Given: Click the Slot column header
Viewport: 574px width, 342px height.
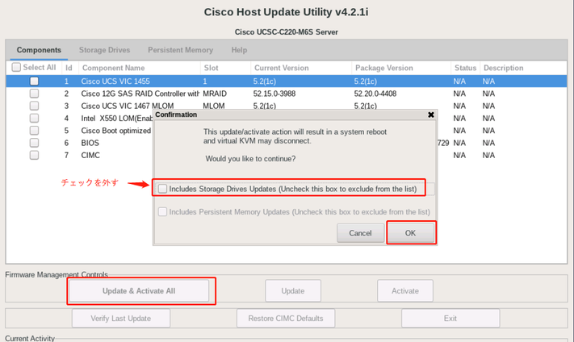Looking at the screenshot, I should coord(225,68).
